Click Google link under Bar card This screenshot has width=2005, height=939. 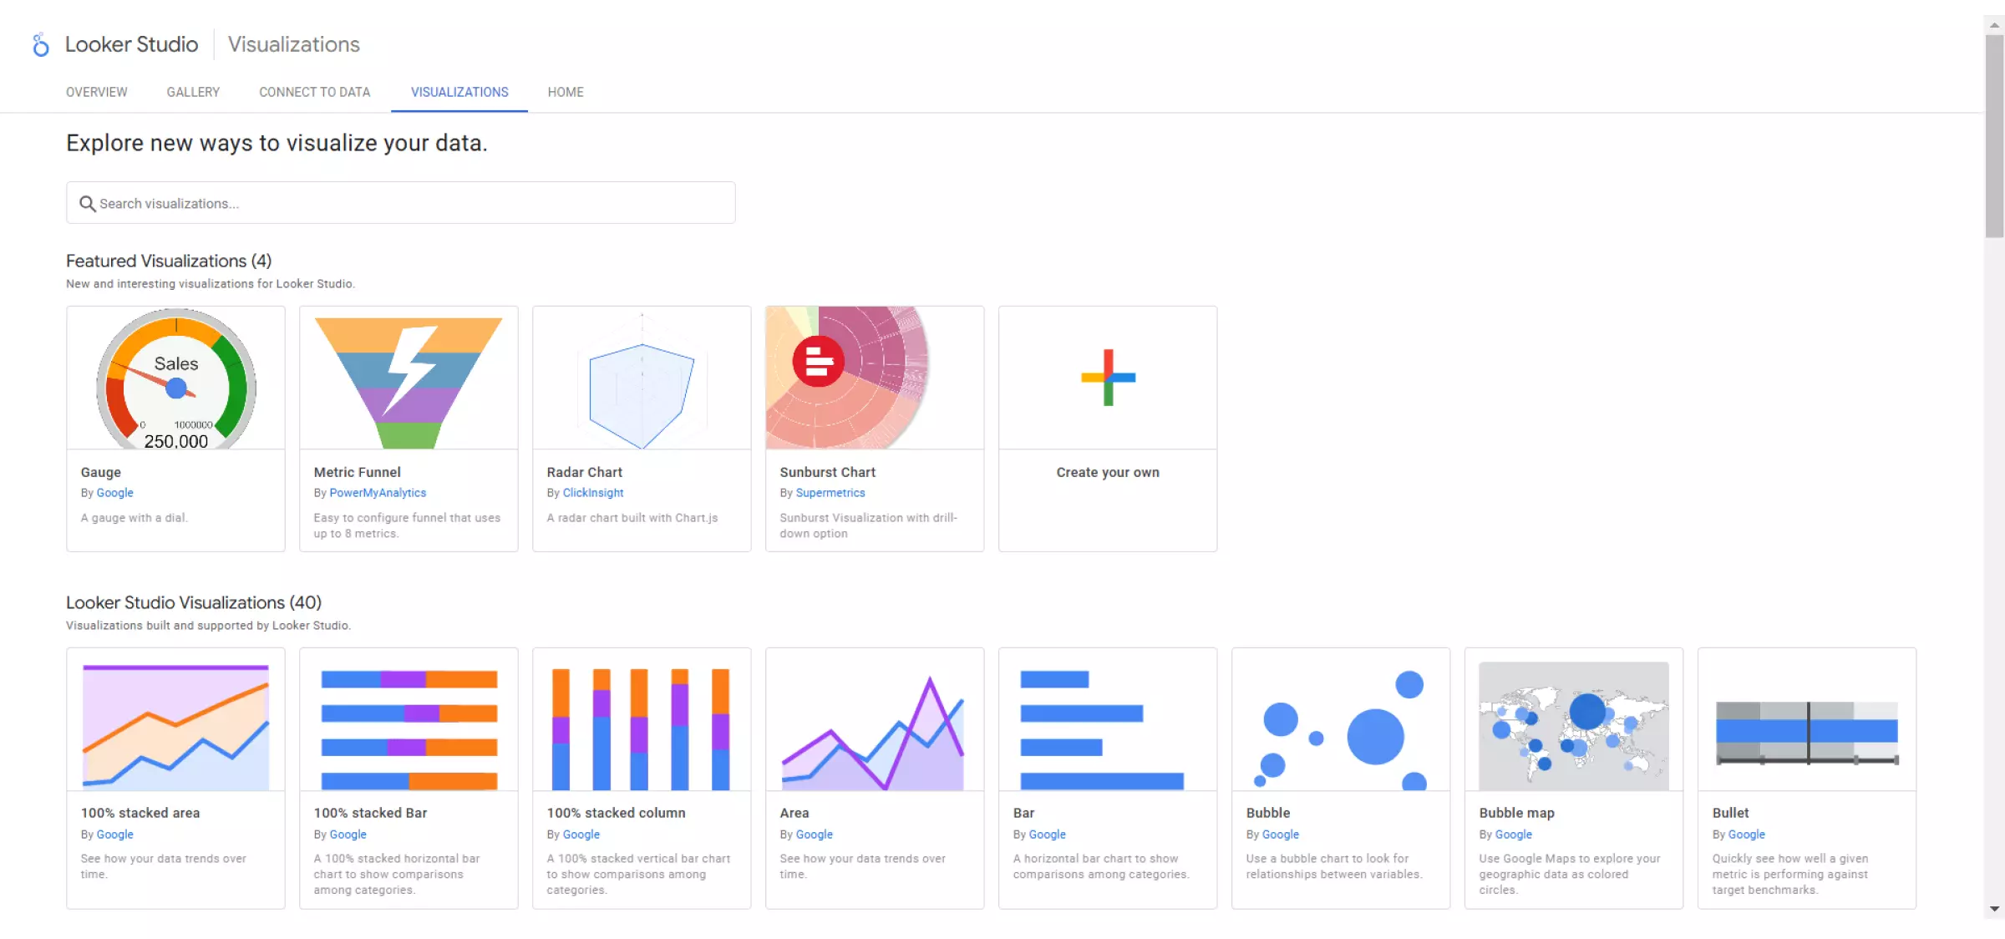[1047, 835]
